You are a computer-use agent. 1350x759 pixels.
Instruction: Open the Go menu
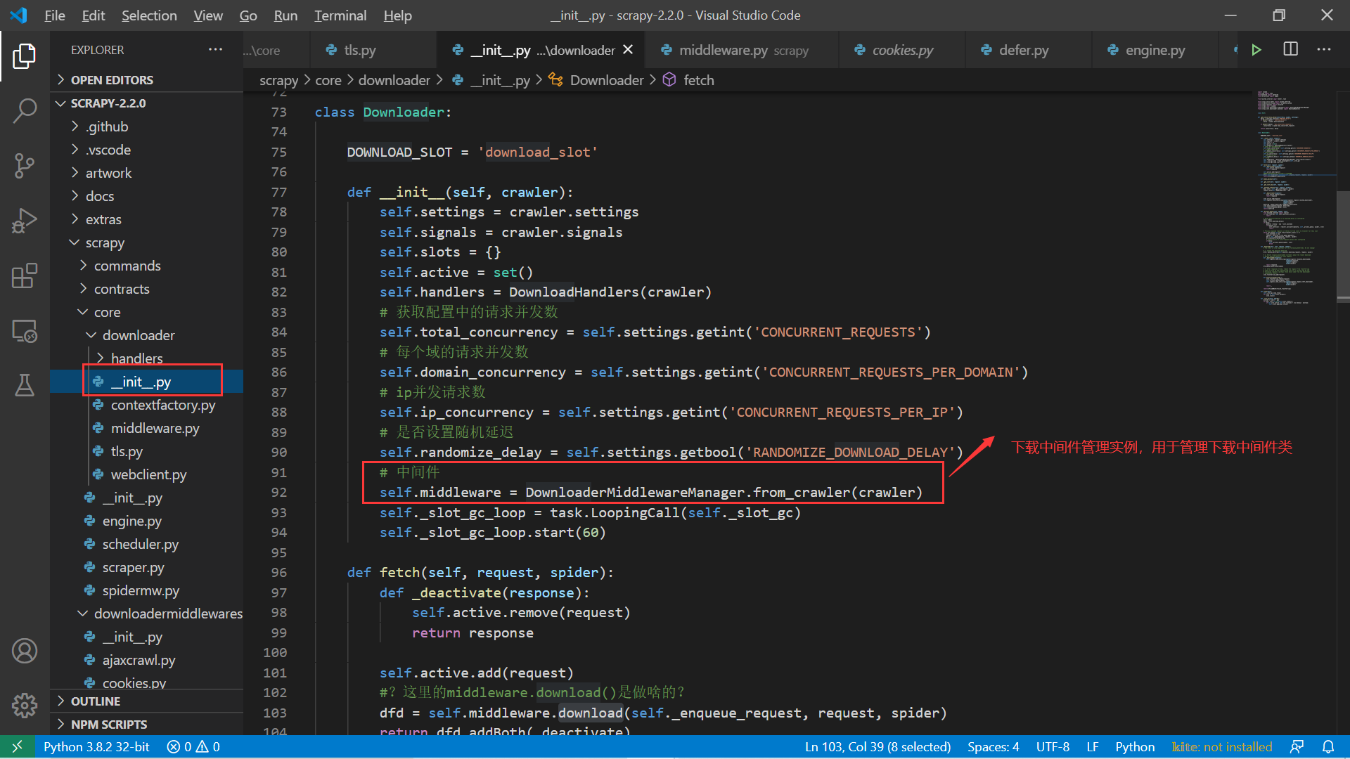(248, 15)
